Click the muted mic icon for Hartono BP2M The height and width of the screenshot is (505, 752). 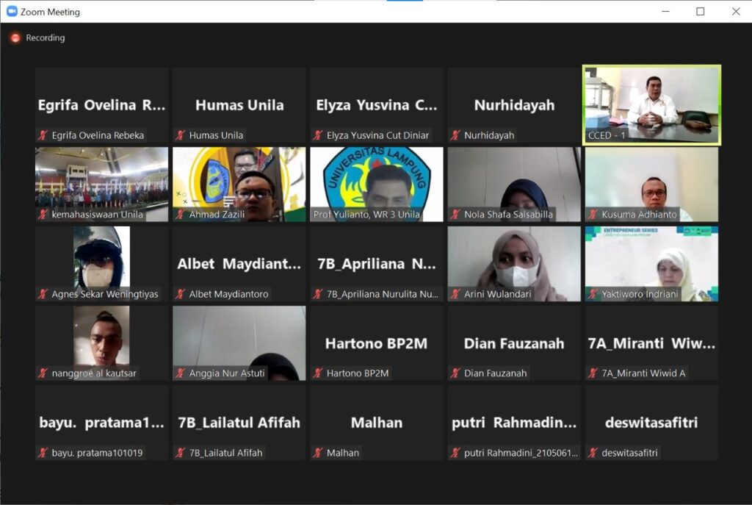317,373
